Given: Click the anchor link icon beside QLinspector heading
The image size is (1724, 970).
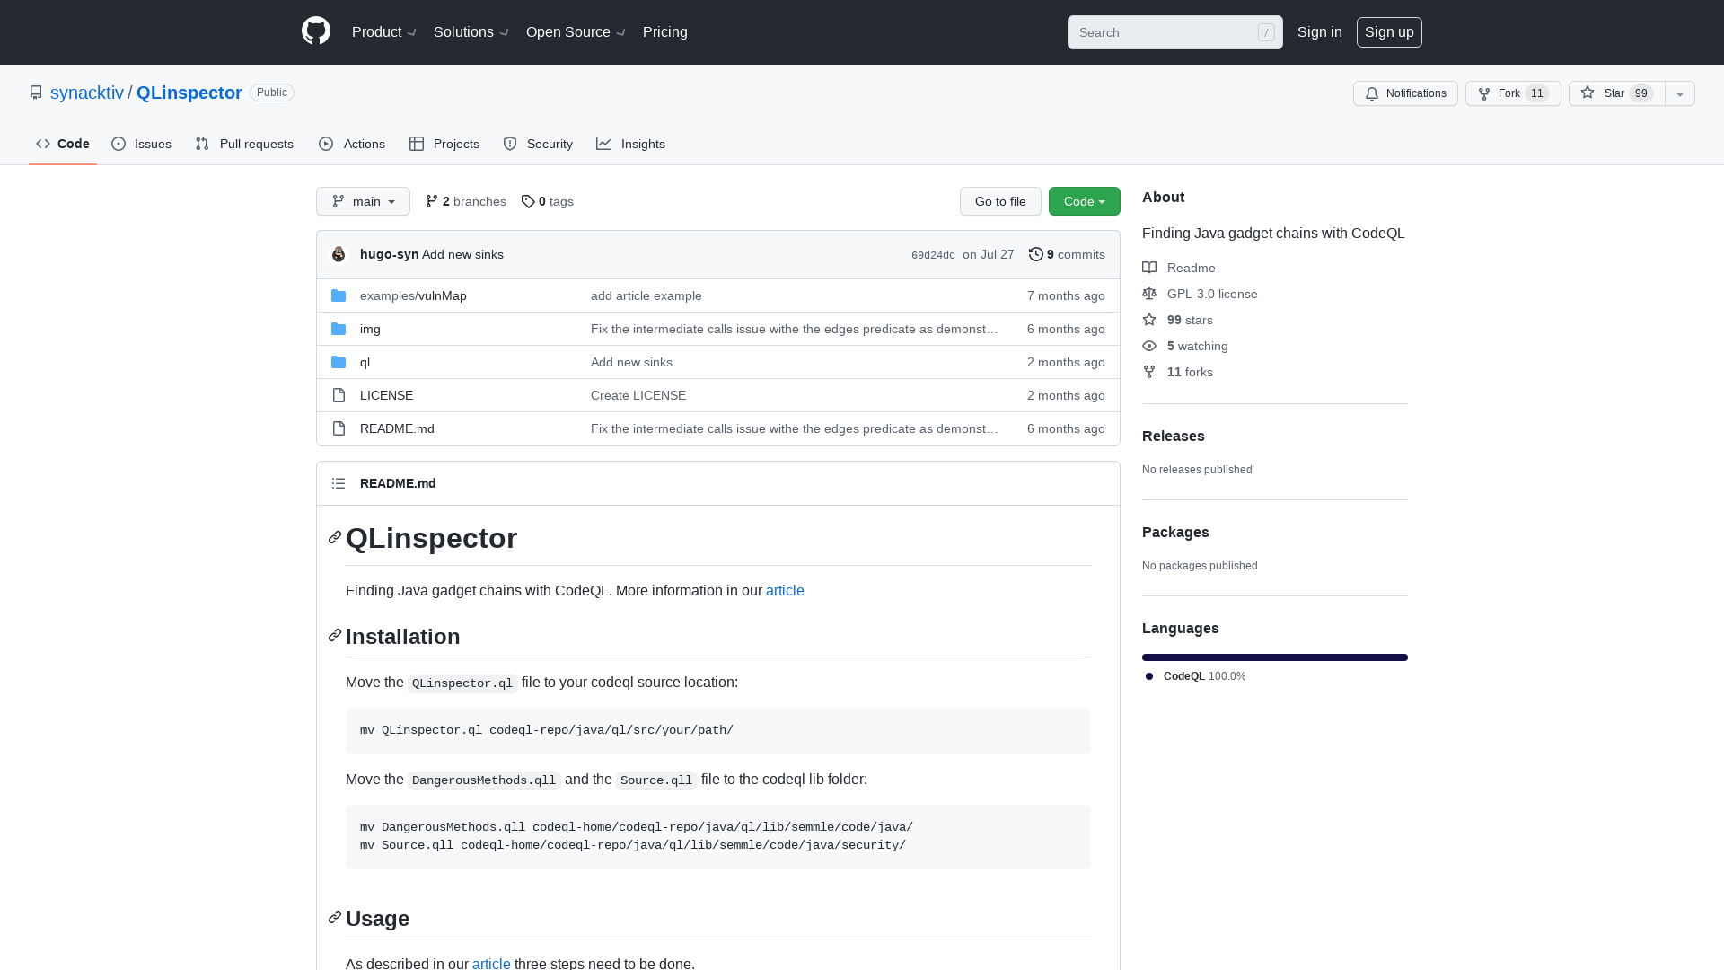Looking at the screenshot, I should coord(335,537).
